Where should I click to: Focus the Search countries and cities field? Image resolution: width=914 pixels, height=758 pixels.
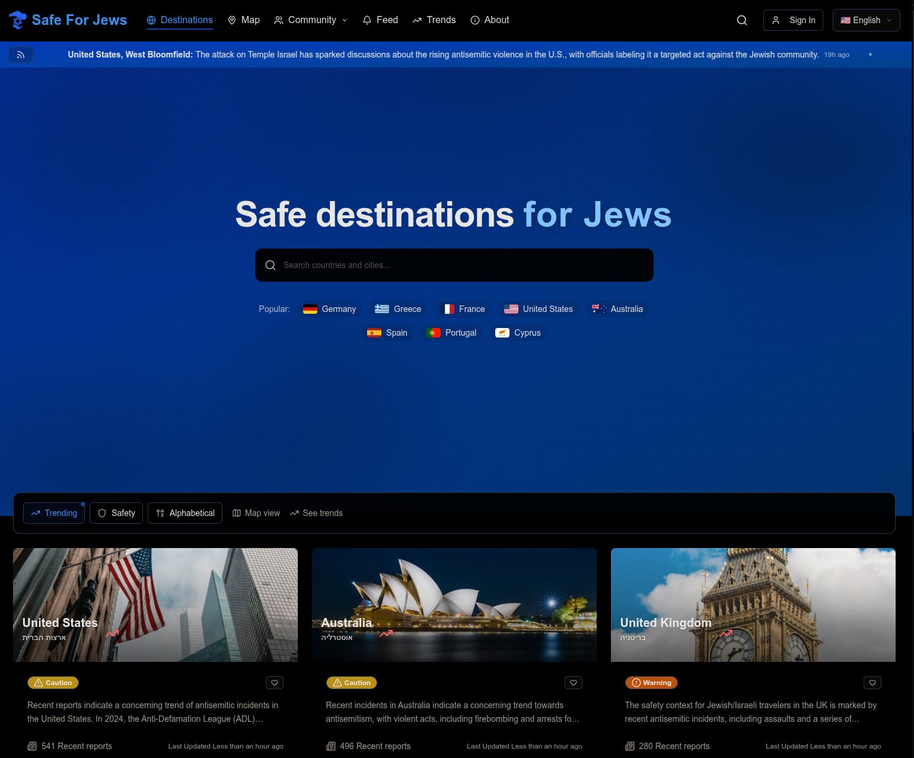pyautogui.click(x=454, y=265)
